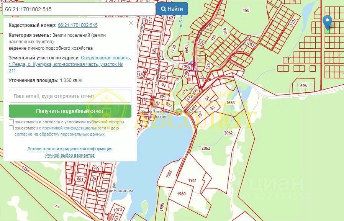The height and width of the screenshot is (221, 344).
Task: Click the blue location pin marker
Action: (x=327, y=22)
